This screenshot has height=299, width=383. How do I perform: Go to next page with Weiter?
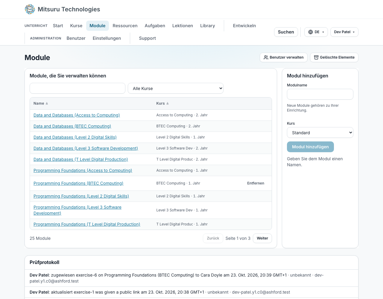262,238
